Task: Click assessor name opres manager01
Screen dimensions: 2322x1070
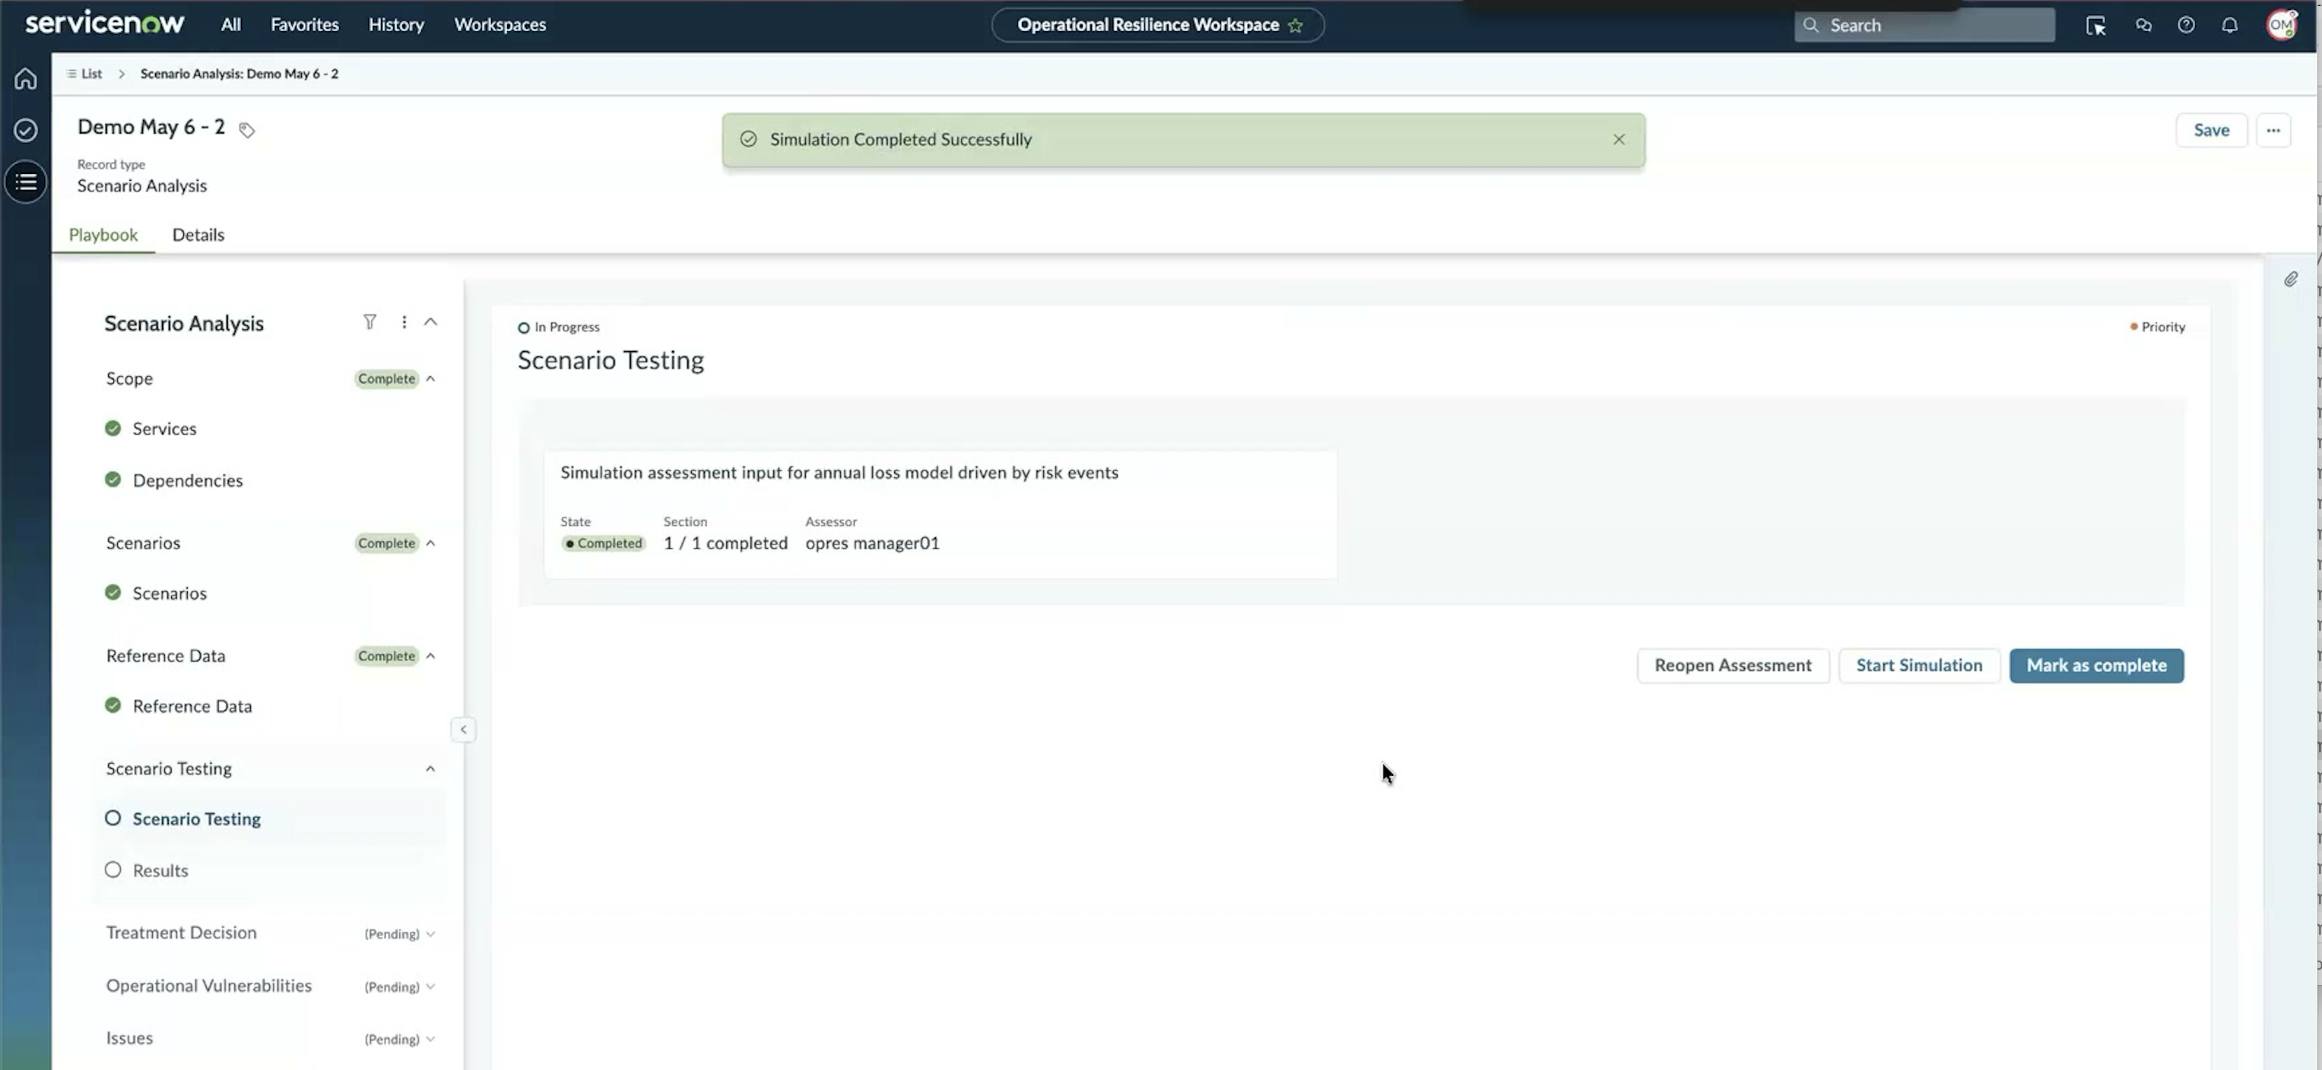Action: 871,543
